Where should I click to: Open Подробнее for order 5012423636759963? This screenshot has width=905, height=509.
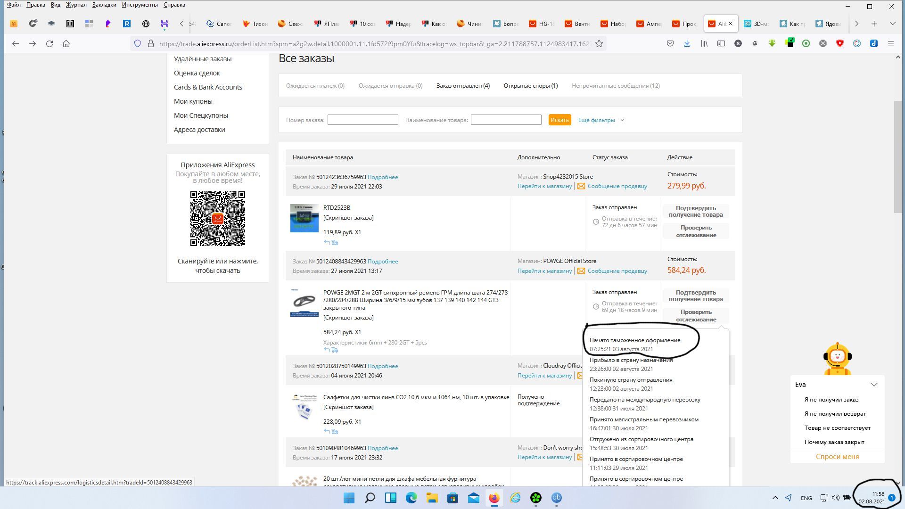click(383, 177)
